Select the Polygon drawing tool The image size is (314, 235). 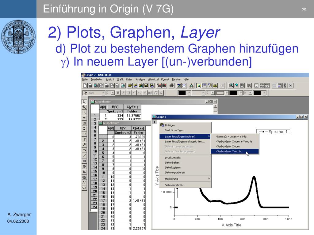84,172
